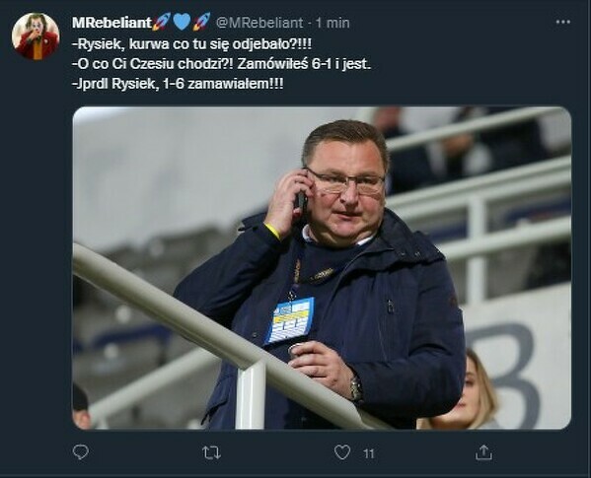
Task: Click the second rocket emoji beside the handle
Action: [x=201, y=22]
